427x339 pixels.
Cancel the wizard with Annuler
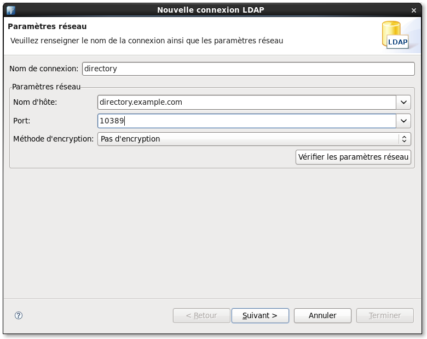322,315
